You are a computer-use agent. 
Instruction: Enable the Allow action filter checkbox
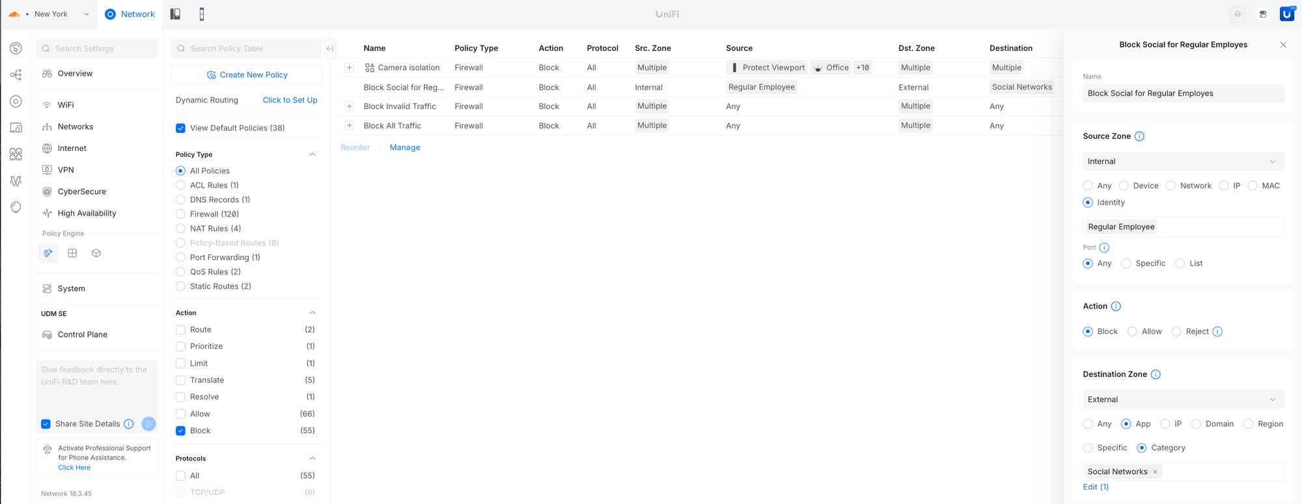(x=181, y=414)
